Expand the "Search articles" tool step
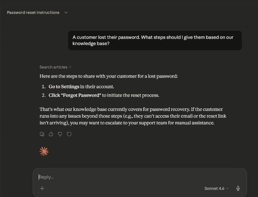258x197 pixels. coord(53,67)
